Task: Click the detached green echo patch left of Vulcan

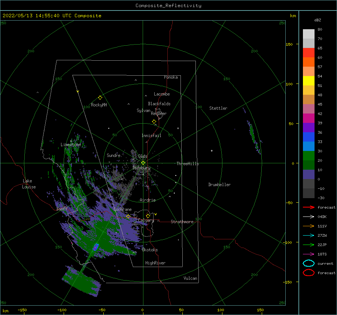Action: [x=82, y=281]
